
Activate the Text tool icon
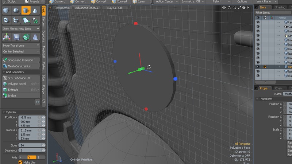tap(35, 20)
